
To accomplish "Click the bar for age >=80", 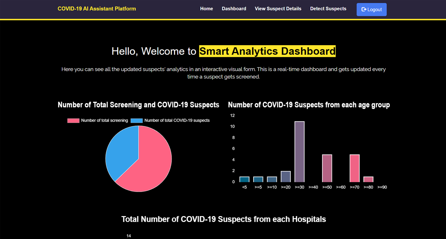I will click(x=368, y=179).
